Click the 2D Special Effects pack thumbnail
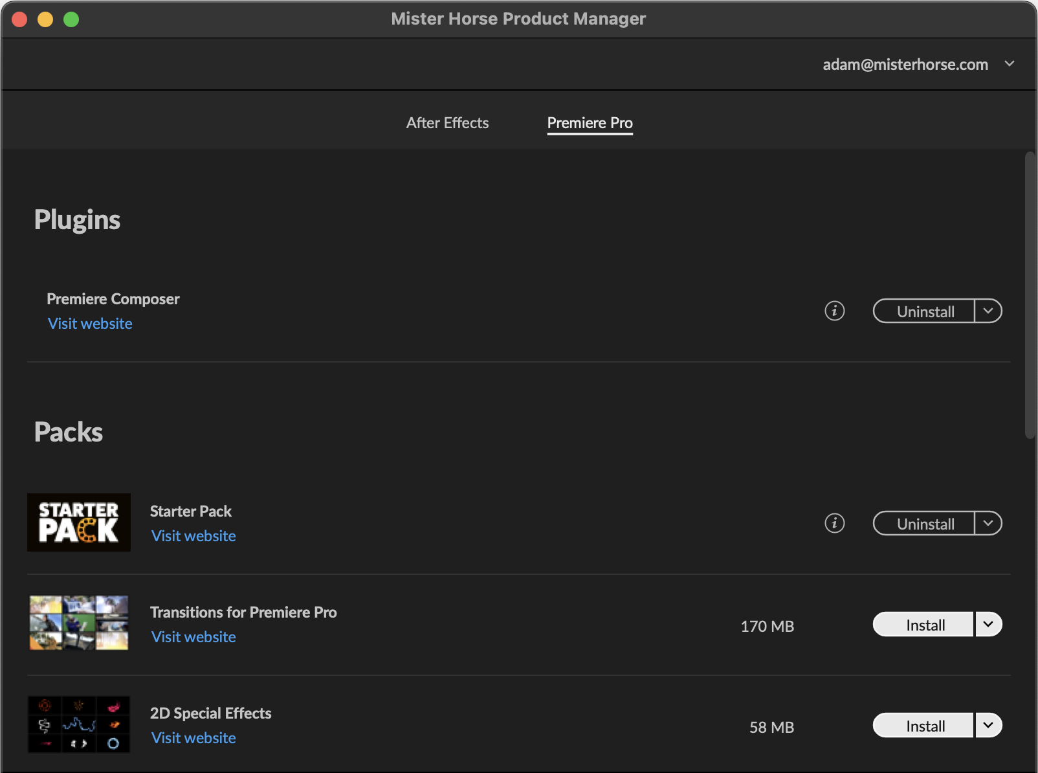Viewport: 1038px width, 773px height. coord(78,724)
